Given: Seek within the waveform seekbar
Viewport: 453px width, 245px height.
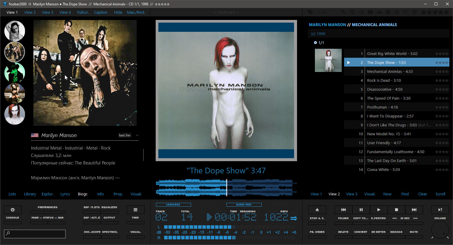Looking at the screenshot, I should (x=226, y=188).
